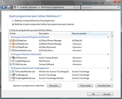
Task: Click the list scrollbar up arrow
Action: pos(112,33)
